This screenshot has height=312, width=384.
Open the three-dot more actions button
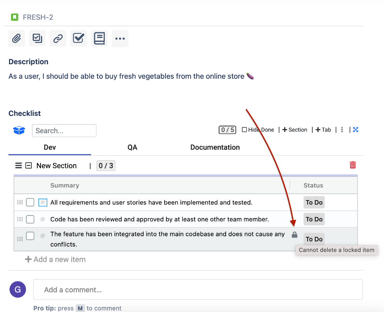tap(120, 39)
